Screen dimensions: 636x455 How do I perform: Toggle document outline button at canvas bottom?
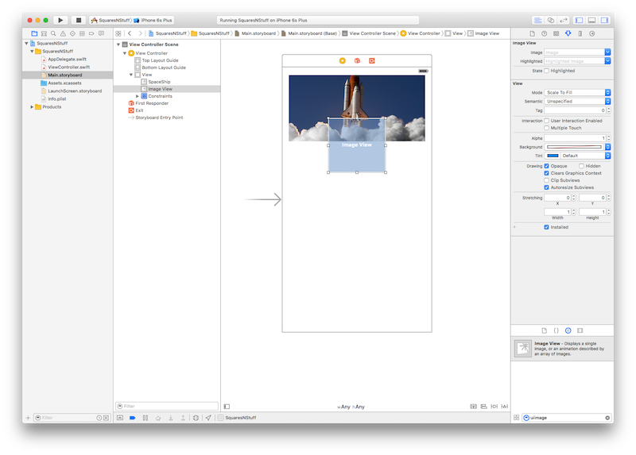(227, 407)
